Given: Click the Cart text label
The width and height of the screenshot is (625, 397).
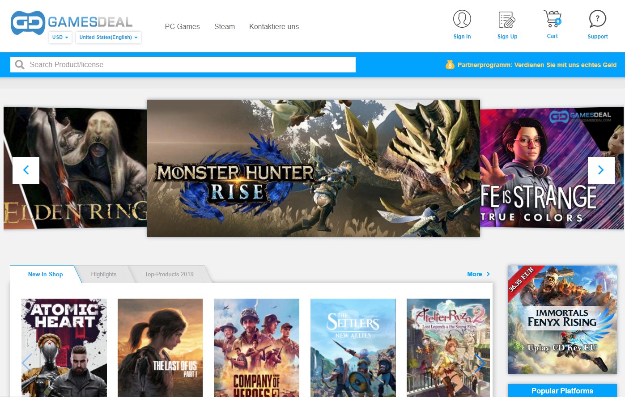Looking at the screenshot, I should pyautogui.click(x=553, y=36).
